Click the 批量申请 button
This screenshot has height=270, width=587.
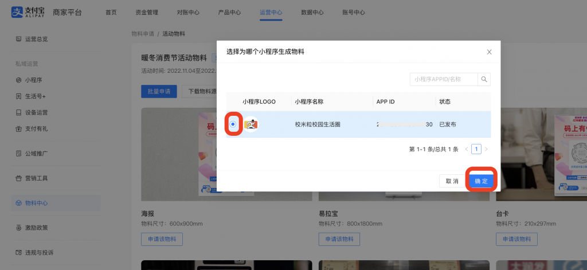159,91
